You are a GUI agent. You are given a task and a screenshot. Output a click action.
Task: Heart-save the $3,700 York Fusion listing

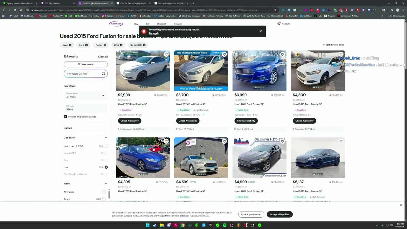point(224,54)
